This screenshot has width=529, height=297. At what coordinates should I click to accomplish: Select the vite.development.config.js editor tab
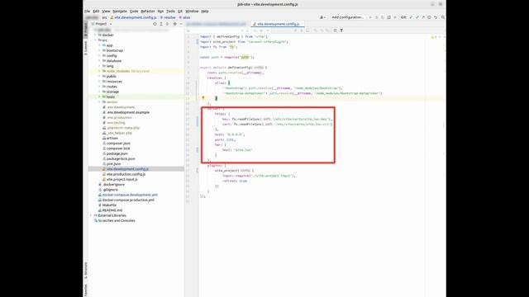[x=278, y=24]
